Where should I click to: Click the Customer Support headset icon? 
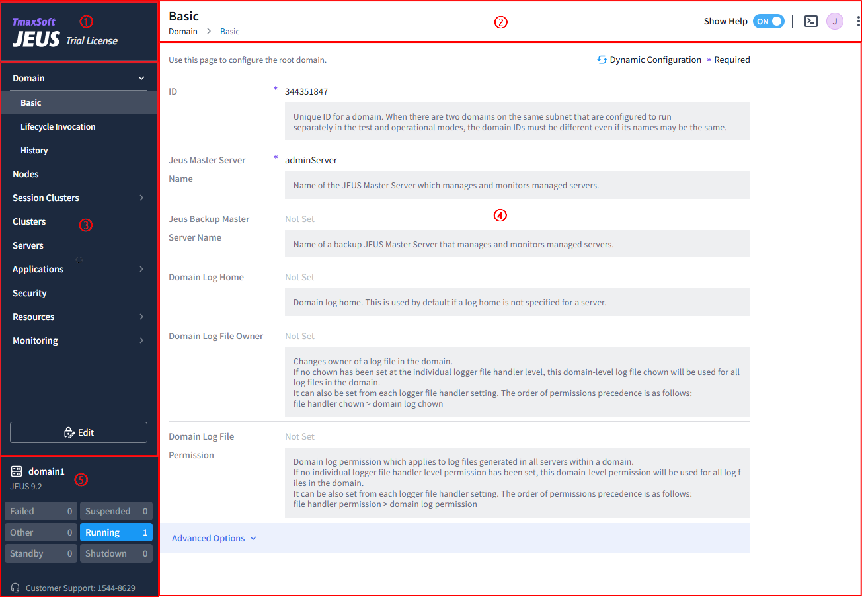click(x=16, y=588)
